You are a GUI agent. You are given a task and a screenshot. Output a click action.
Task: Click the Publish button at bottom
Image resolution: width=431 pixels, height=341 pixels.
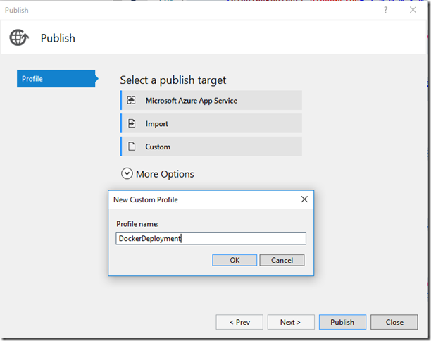[342, 322]
